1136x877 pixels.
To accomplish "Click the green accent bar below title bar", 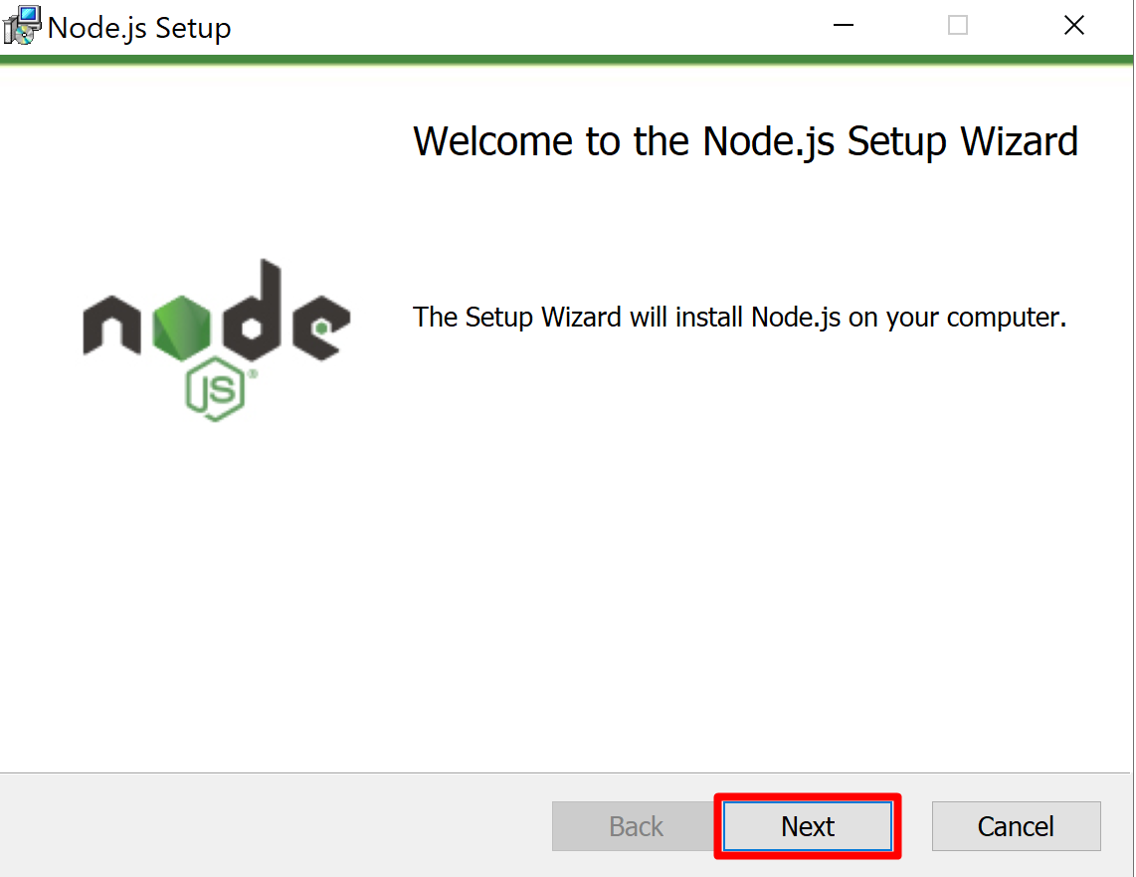I will tap(567, 60).
